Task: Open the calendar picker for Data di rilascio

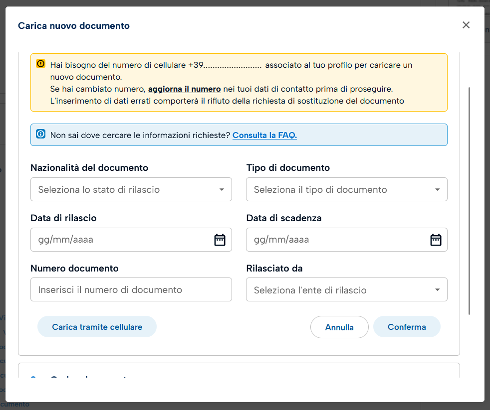Action: click(x=220, y=240)
